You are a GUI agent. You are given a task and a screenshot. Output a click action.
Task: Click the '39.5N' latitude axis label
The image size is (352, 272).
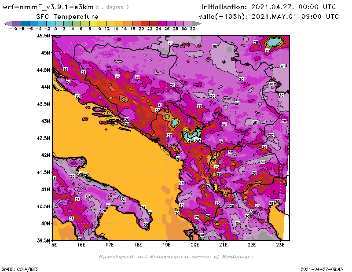[x=43, y=241]
